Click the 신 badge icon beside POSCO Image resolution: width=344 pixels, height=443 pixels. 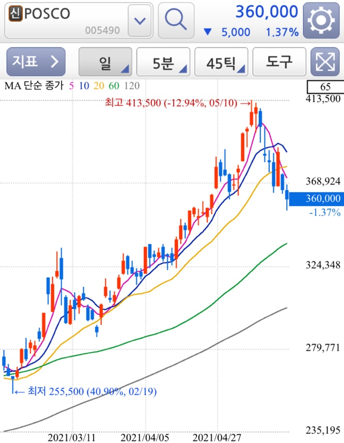coord(15,13)
